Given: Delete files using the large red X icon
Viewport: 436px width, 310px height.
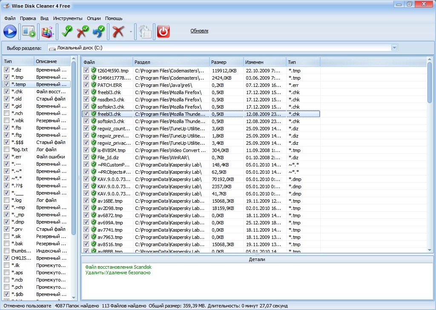Looking at the screenshot, I should coord(118,32).
